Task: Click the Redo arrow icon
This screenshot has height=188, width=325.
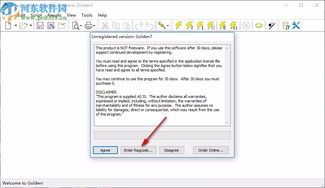Action: tap(139, 25)
